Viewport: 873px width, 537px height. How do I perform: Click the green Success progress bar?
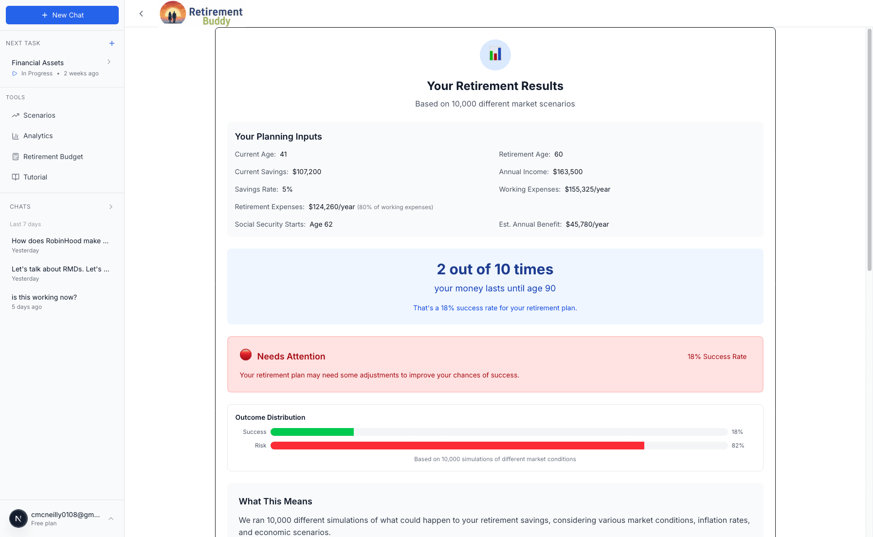(312, 432)
